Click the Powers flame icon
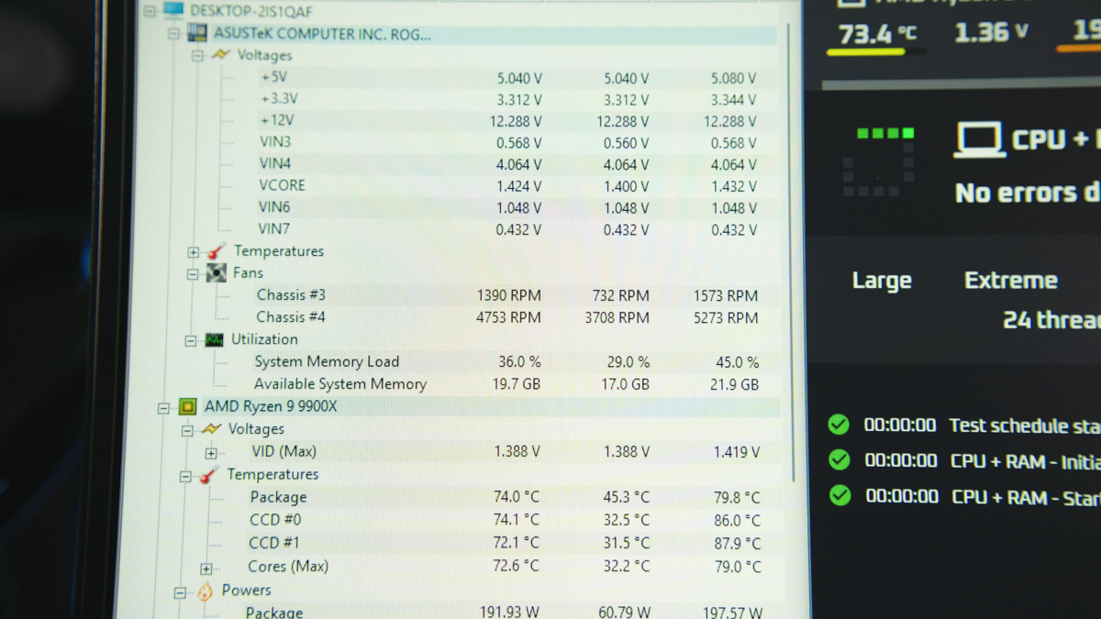Screen dimensions: 1101x619 click(x=205, y=591)
